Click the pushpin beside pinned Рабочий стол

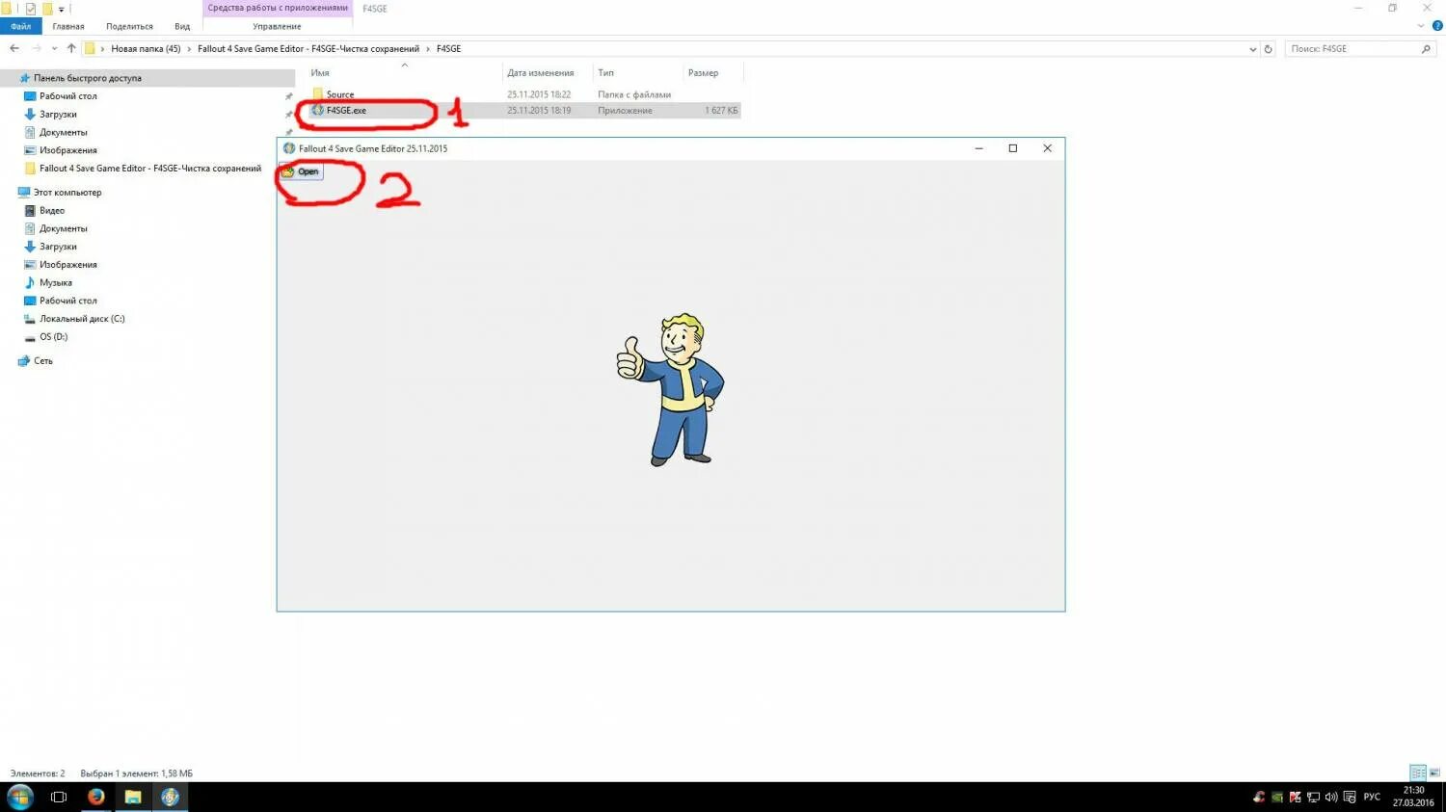coord(288,96)
